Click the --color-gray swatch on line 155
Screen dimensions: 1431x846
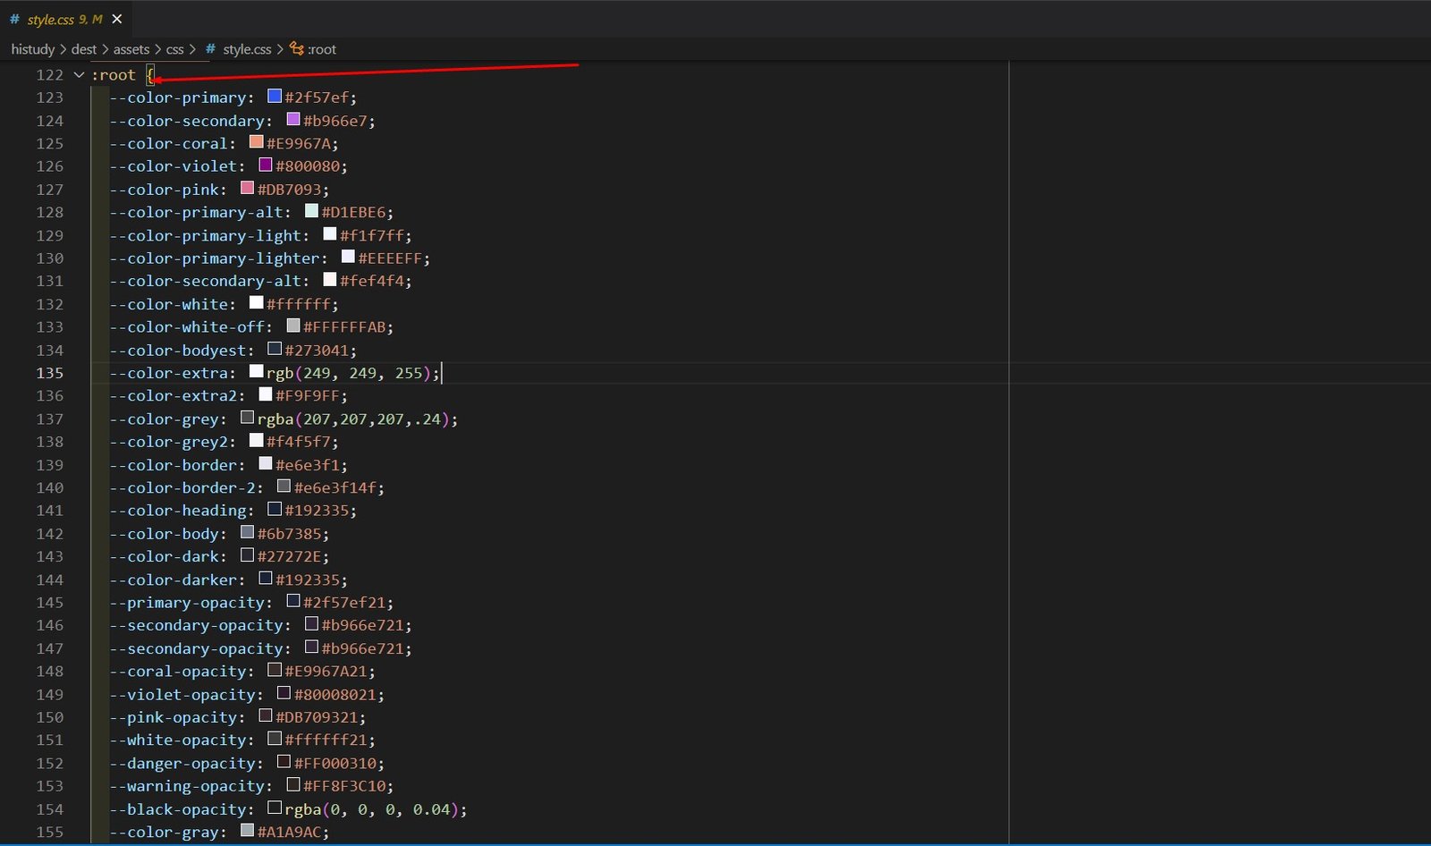point(248,830)
